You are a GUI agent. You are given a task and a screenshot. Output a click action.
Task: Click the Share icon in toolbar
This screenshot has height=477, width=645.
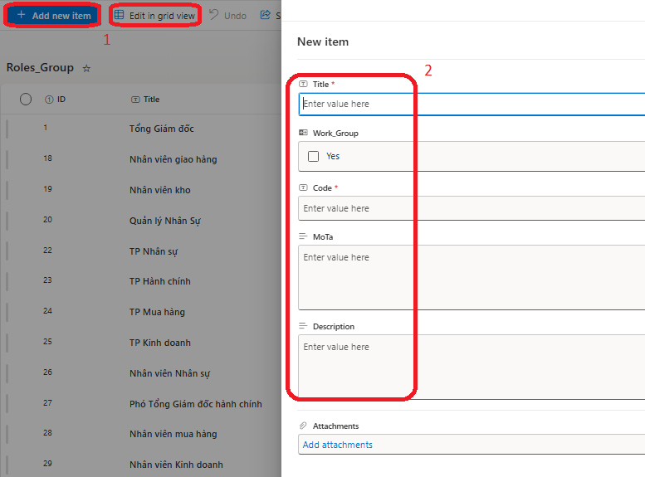266,15
